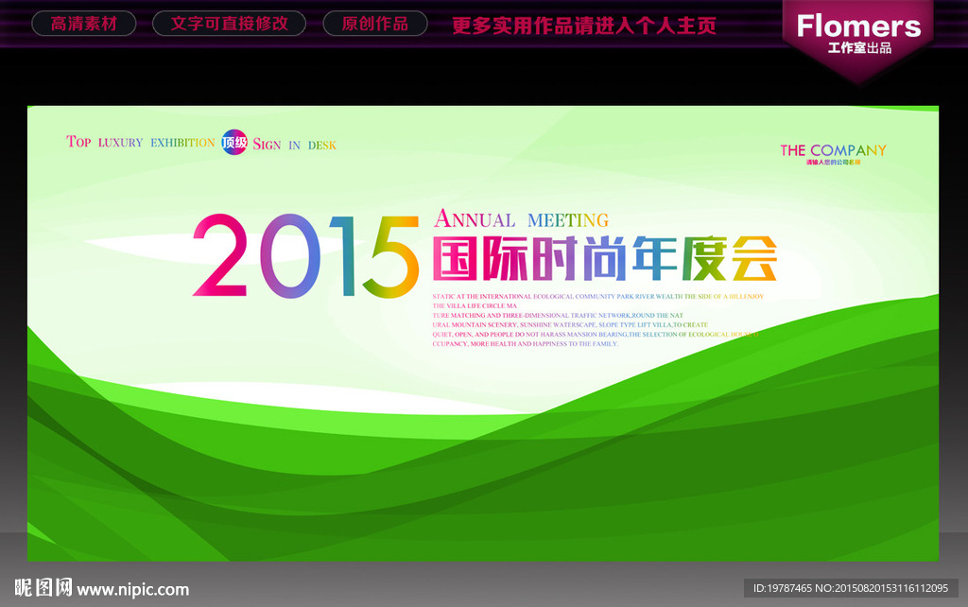
Task: Select the SIGN IN DESK text
Action: [295, 145]
